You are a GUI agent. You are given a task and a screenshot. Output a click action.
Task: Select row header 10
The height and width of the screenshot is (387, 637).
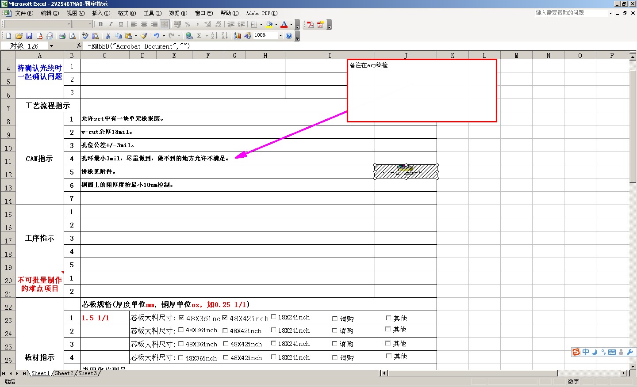8,145
